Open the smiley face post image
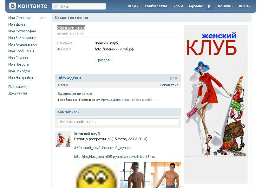Image resolution: width=261 pixels, height=188 pixels. pyautogui.click(x=96, y=175)
